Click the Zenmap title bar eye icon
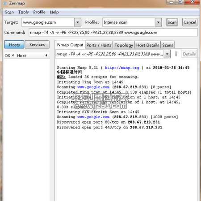Screen dimensions: 201x202 [x=5, y=3]
